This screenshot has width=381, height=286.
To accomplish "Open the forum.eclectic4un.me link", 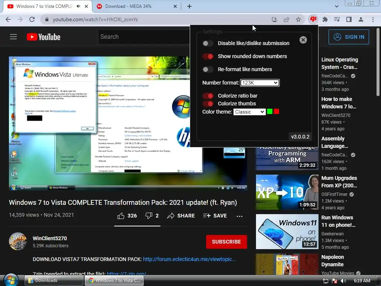I will [189, 259].
